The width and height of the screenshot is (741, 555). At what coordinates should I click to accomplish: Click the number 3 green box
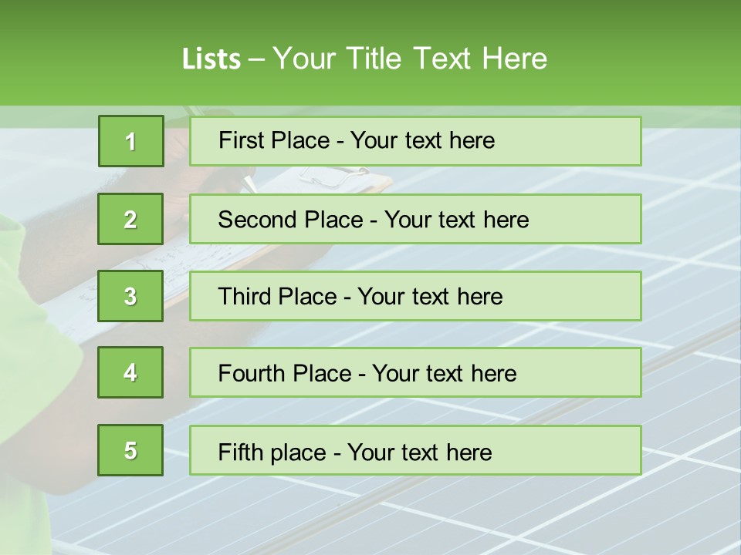tap(130, 296)
